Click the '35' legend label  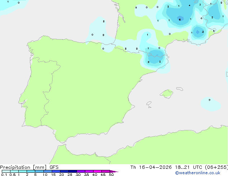click(x=86, y=175)
